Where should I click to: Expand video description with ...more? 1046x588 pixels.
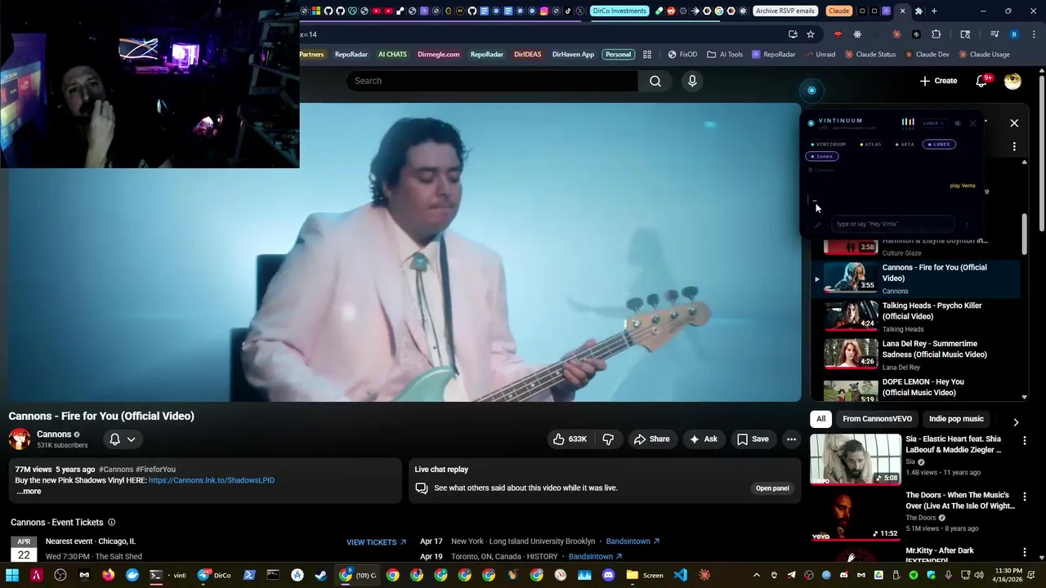click(29, 492)
